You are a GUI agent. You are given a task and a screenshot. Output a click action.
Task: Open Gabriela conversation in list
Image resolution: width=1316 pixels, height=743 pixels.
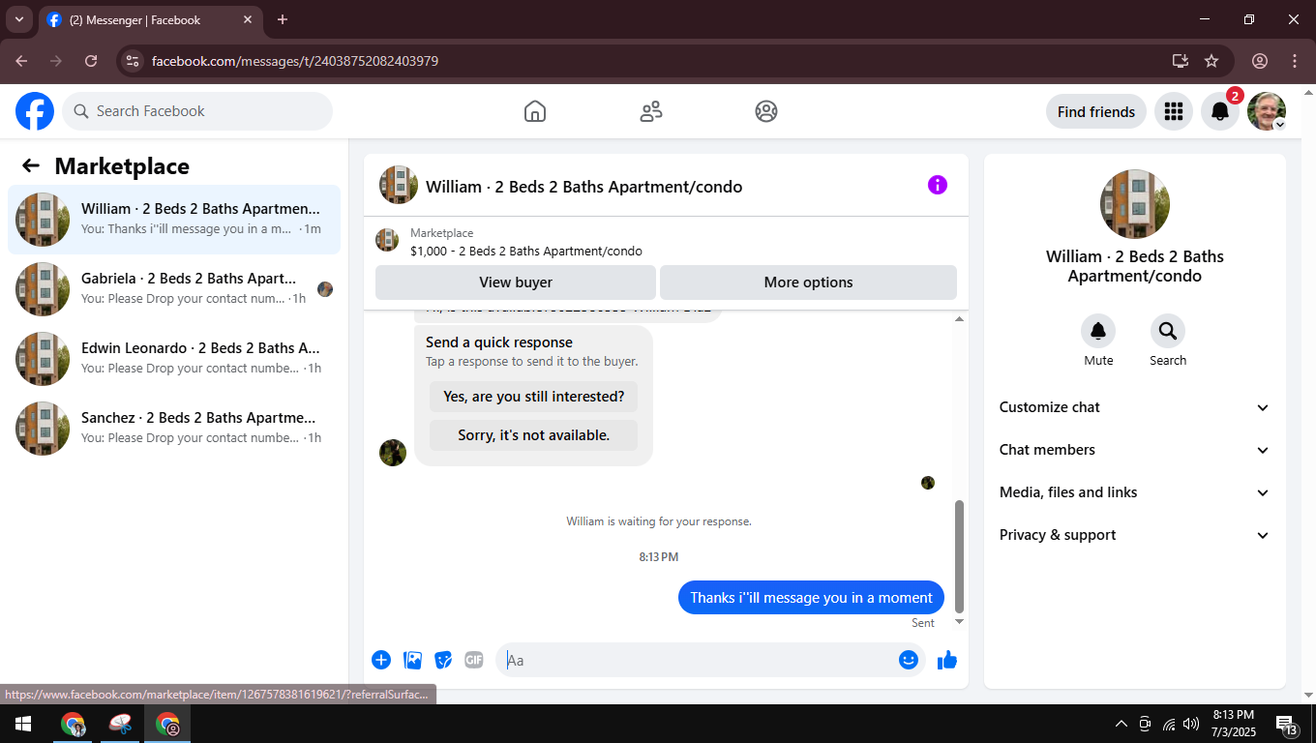[x=174, y=289]
